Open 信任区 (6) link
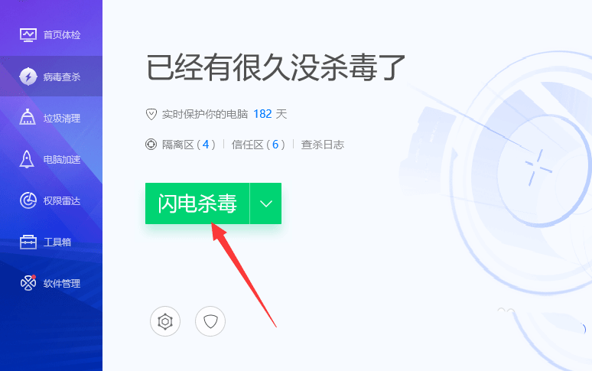Image resolution: width=592 pixels, height=371 pixels. click(x=259, y=145)
